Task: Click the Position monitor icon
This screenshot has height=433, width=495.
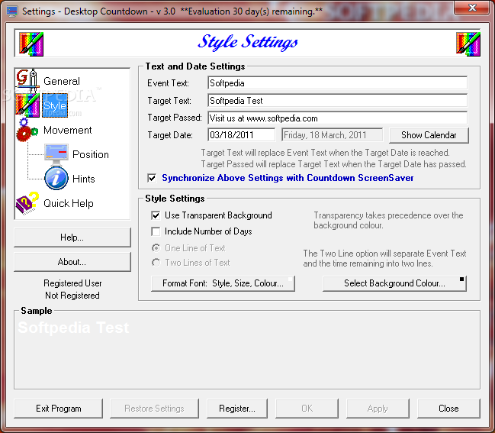Action: tap(56, 154)
